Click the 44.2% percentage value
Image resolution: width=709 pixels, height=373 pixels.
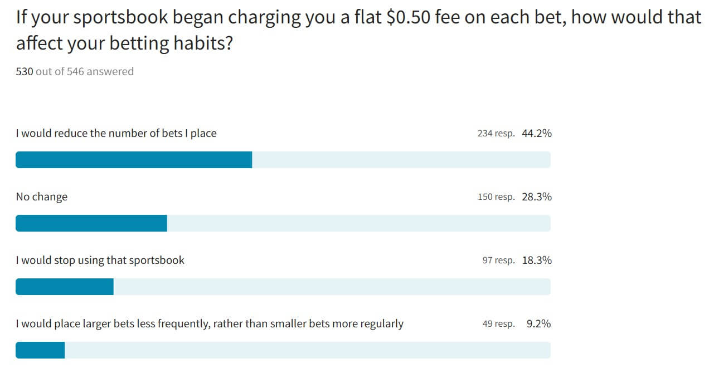coord(537,134)
